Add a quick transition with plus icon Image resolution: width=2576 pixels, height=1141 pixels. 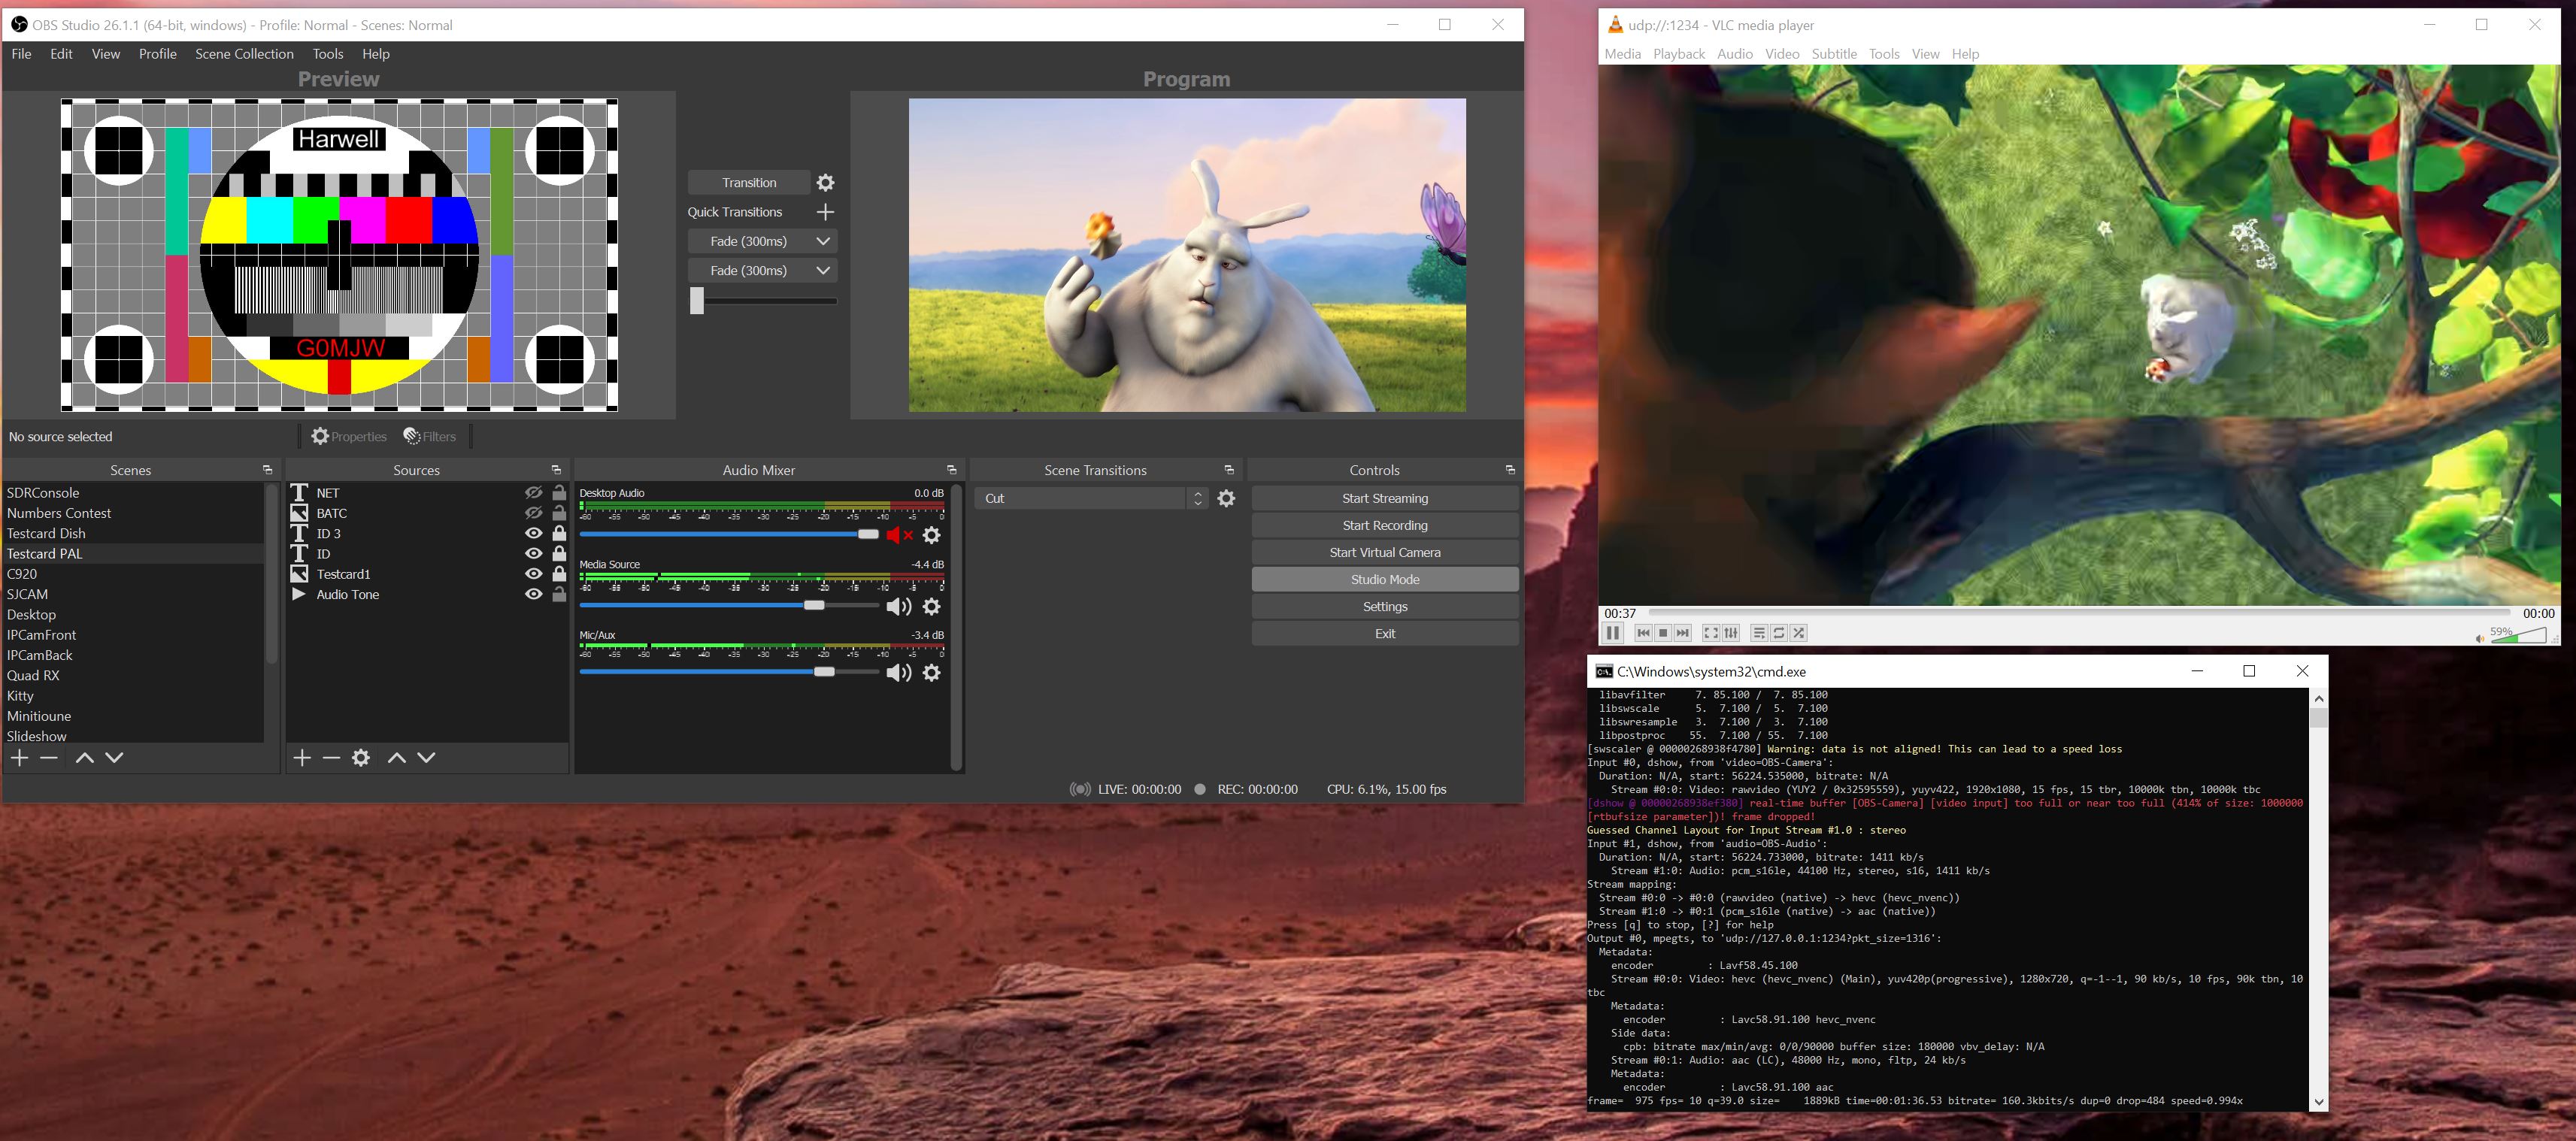[825, 212]
